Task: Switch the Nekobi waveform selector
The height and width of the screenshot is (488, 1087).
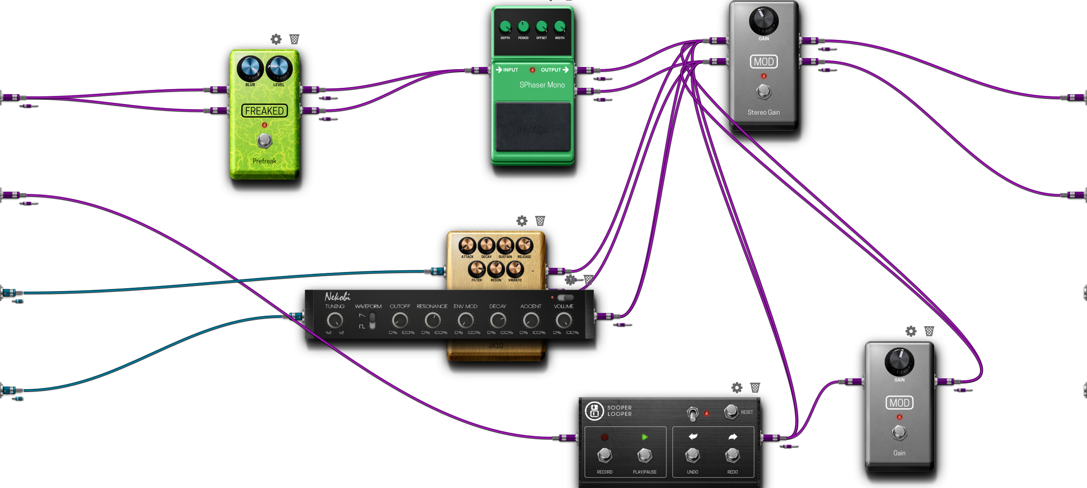Action: 372,321
